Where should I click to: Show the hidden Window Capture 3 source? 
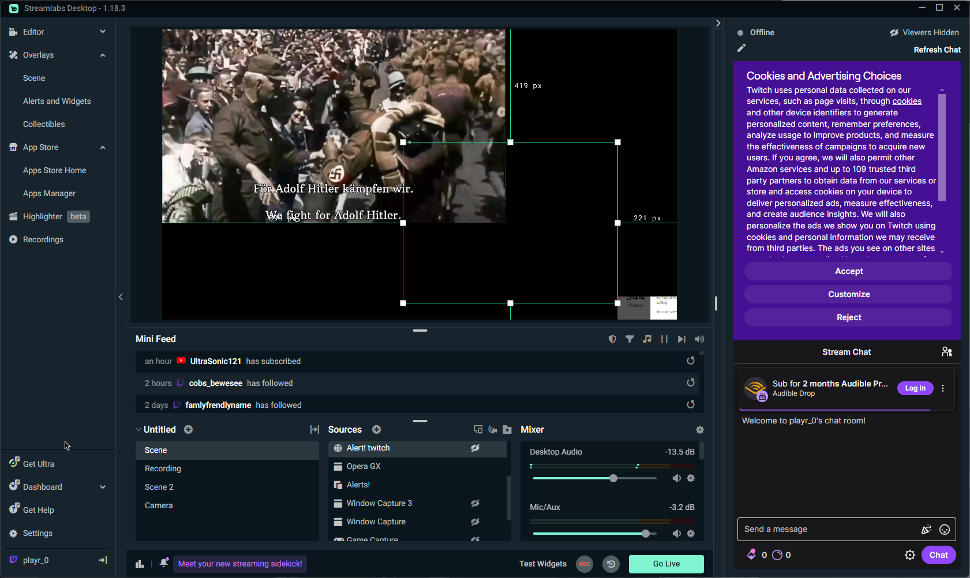(x=475, y=503)
